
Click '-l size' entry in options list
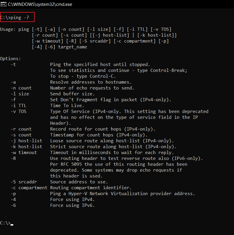pyautogui.click(x=20, y=94)
